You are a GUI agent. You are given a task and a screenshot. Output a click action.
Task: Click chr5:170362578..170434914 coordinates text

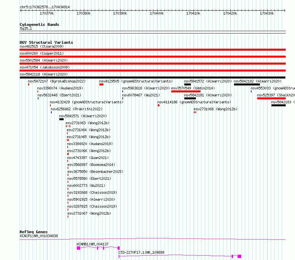click(45, 7)
